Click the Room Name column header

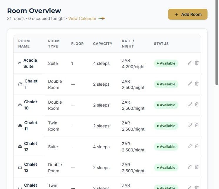[x=24, y=44]
